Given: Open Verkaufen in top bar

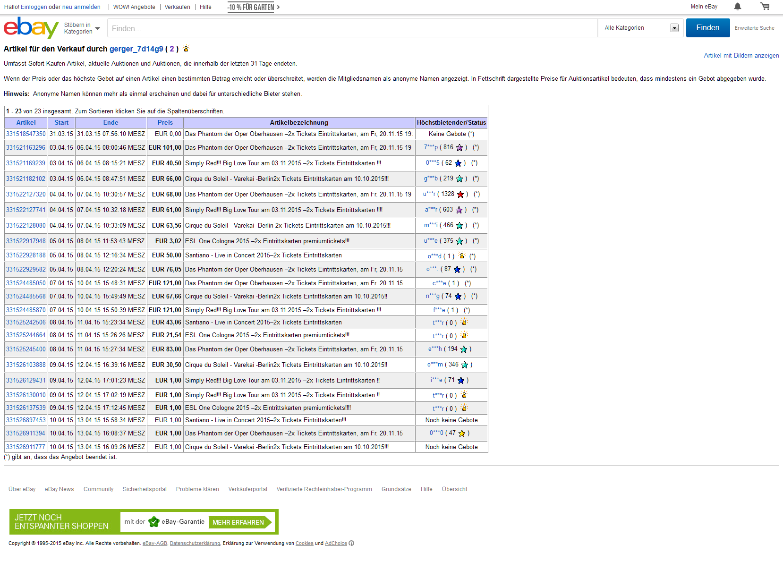Looking at the screenshot, I should pos(178,7).
